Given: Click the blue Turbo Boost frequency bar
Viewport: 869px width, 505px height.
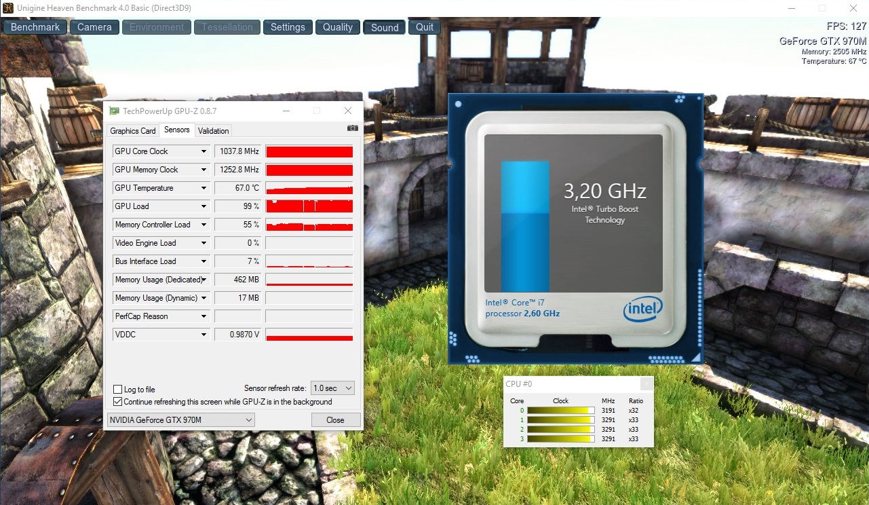Looking at the screenshot, I should click(525, 226).
